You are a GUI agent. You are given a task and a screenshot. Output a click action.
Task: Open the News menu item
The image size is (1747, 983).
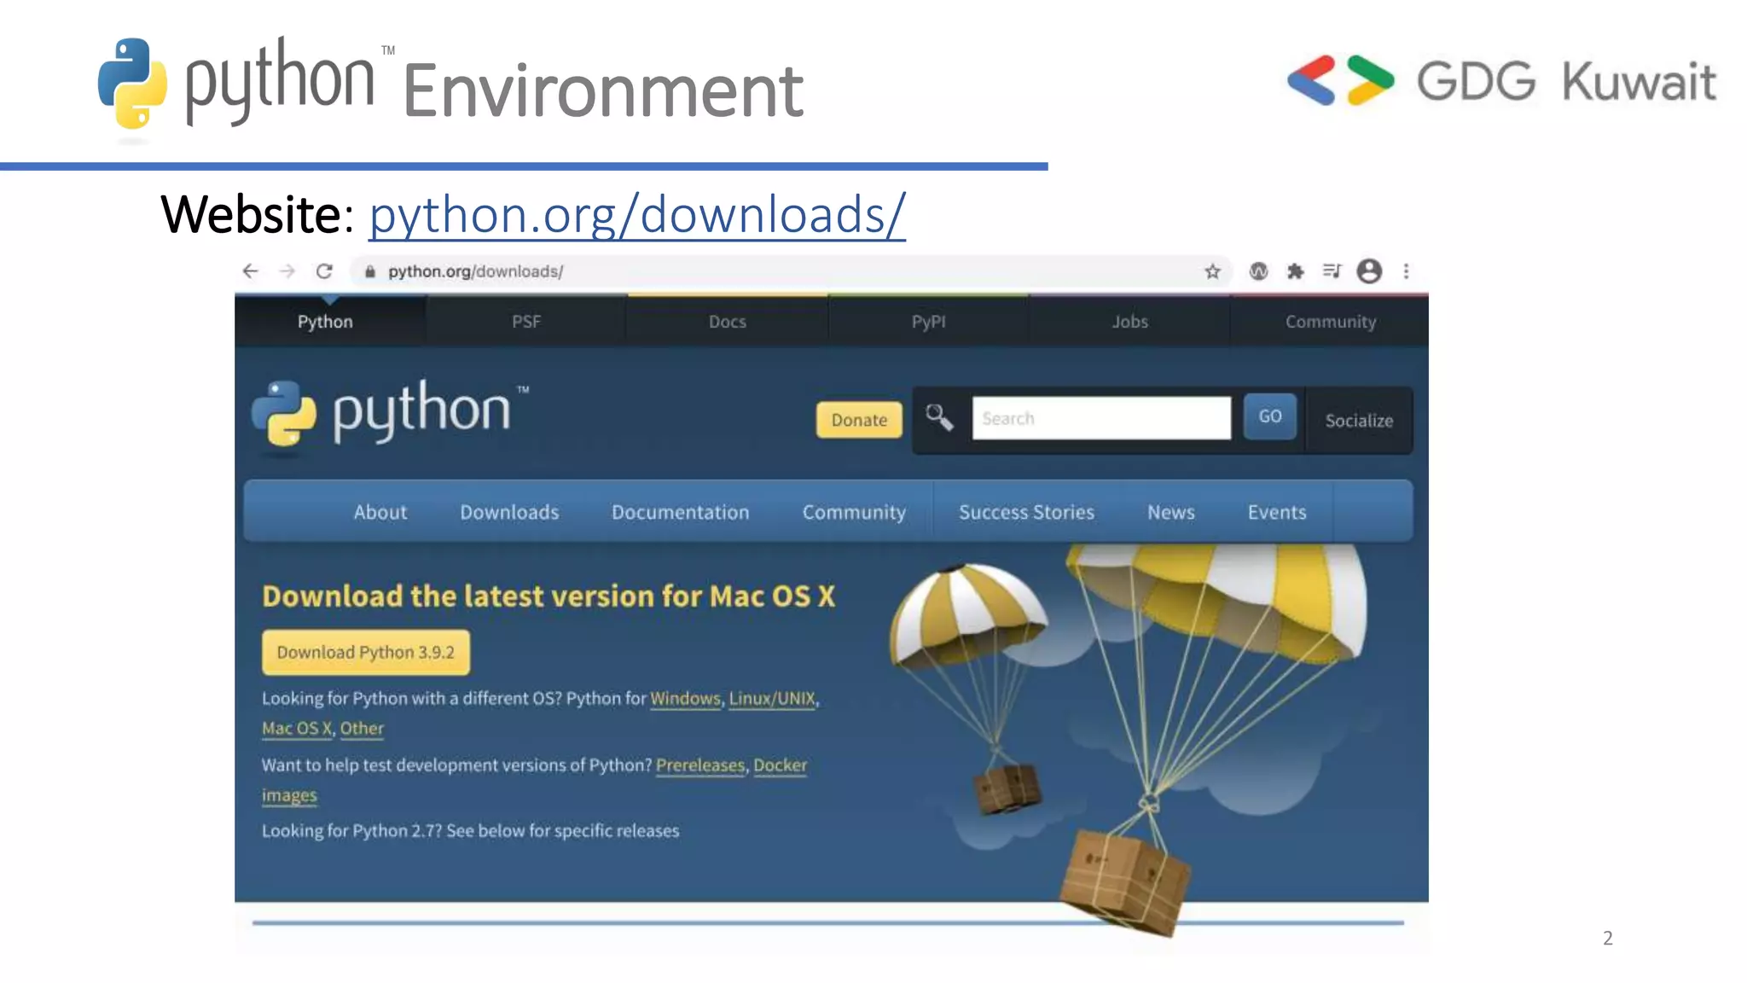pos(1170,512)
